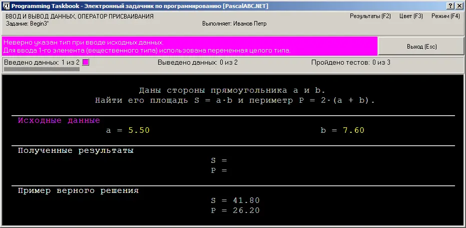Click the magenta error message panel
Screen dimensions: 466x228
[189, 46]
